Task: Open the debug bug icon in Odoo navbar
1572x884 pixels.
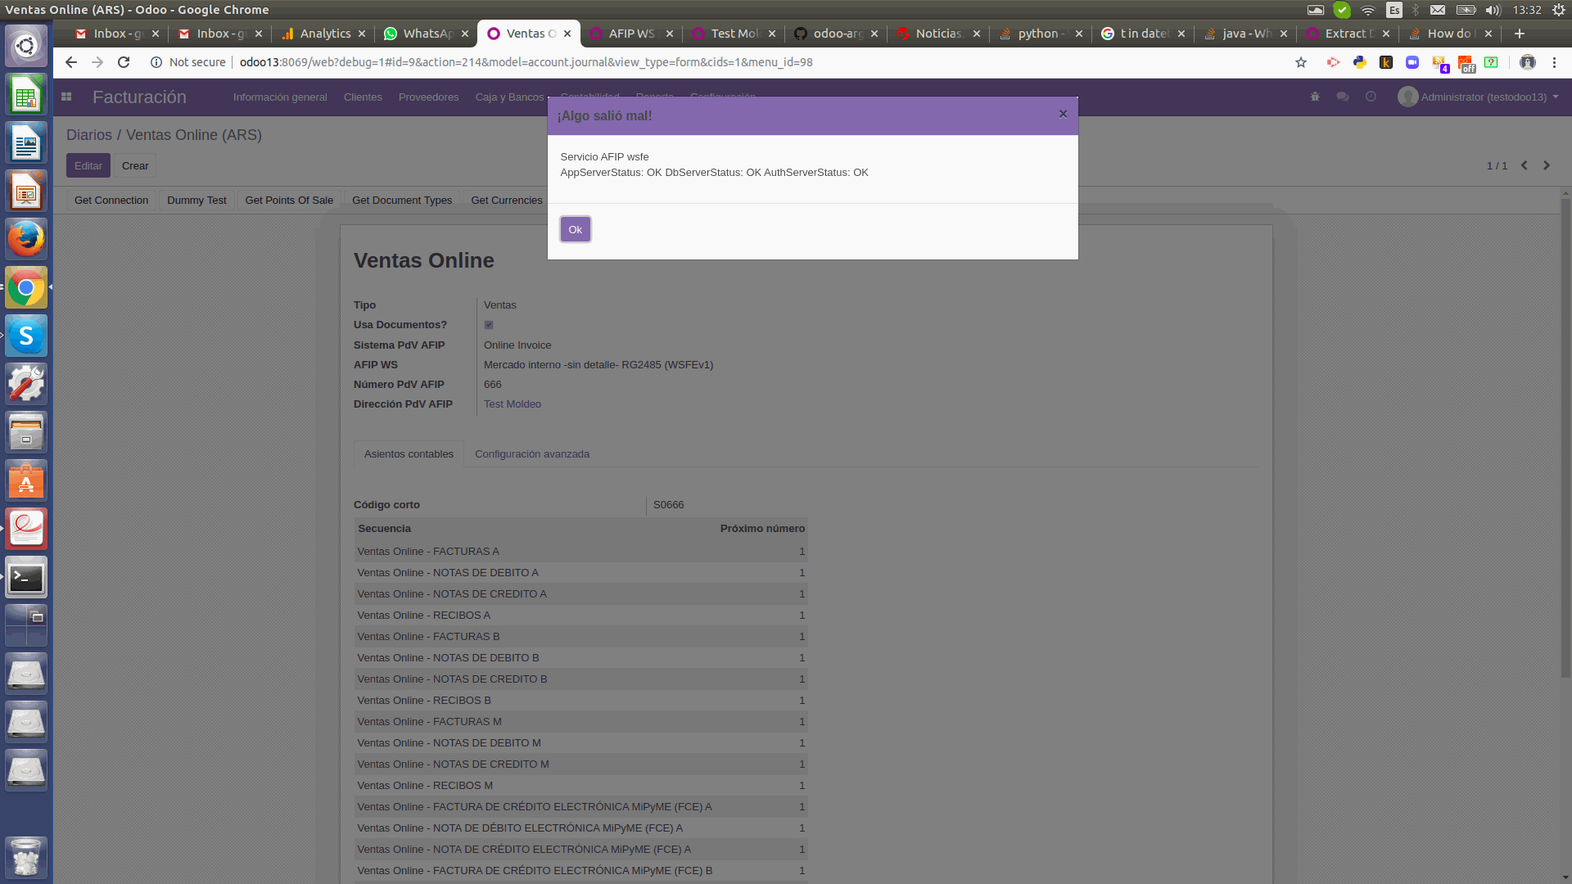Action: [1315, 97]
